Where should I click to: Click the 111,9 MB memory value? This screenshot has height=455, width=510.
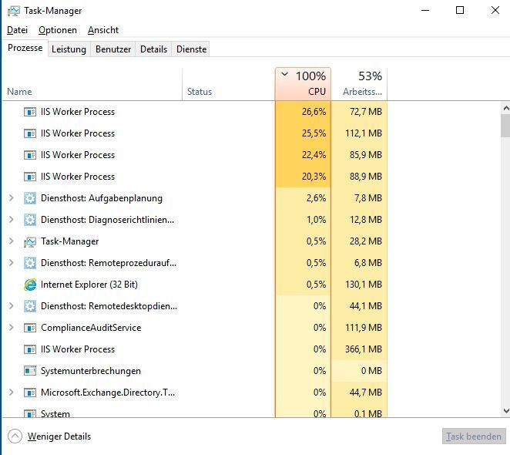364,328
